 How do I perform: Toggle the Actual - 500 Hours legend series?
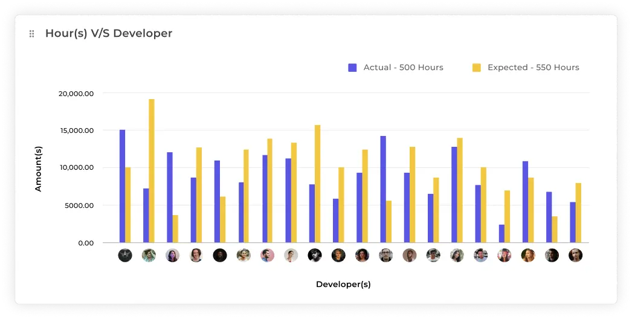click(x=403, y=68)
